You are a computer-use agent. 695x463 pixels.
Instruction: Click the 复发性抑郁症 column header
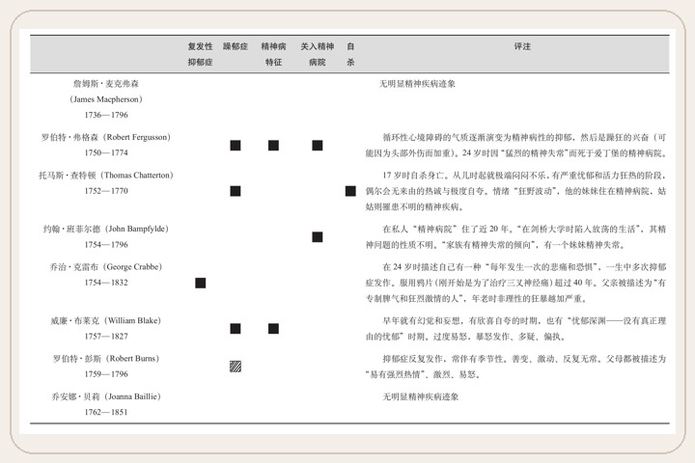coord(201,54)
